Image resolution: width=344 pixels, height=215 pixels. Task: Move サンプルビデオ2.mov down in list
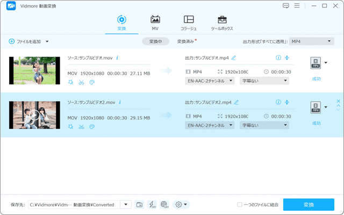(x=338, y=109)
